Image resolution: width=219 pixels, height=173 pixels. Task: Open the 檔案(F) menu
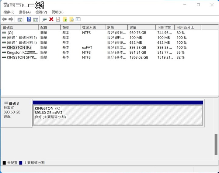9,12
